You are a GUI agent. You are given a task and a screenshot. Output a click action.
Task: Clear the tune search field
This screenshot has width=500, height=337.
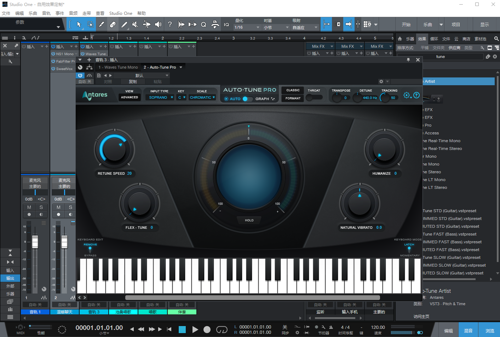click(x=495, y=57)
